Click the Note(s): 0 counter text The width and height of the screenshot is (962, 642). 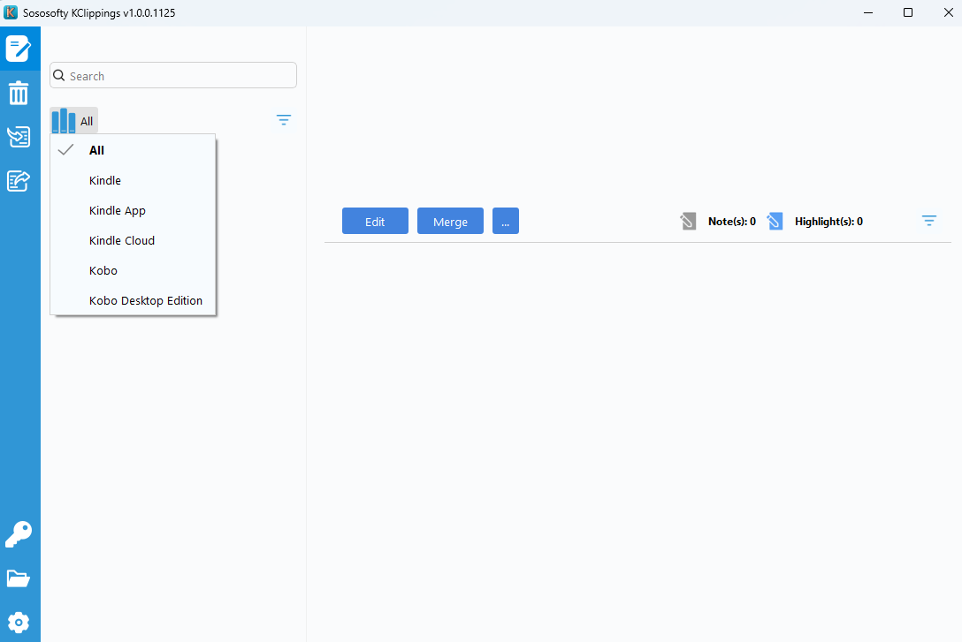pos(732,221)
